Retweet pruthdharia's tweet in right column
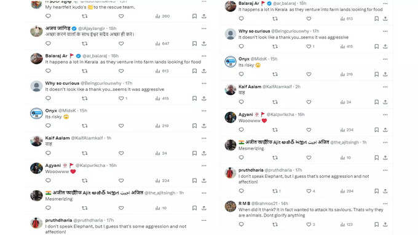 [x=276, y=191]
